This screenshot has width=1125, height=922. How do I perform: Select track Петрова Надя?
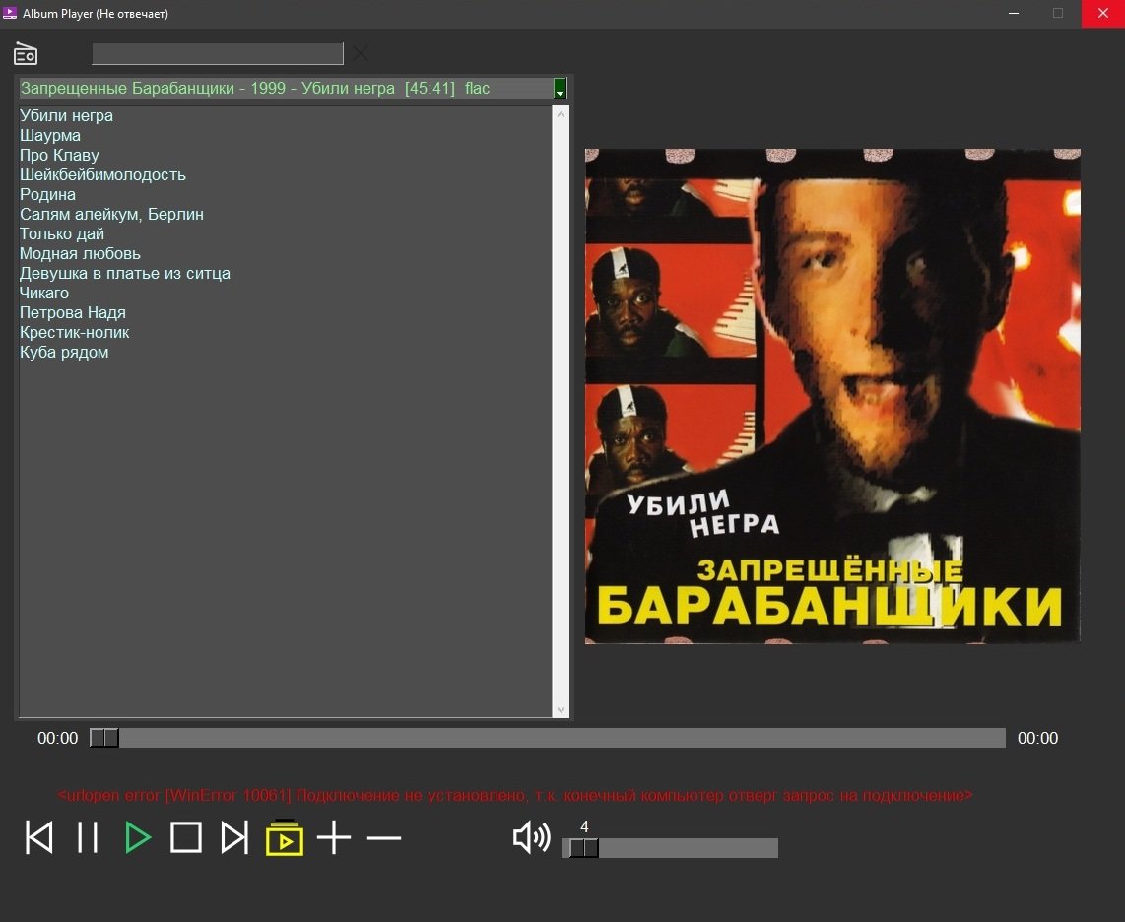pyautogui.click(x=73, y=313)
